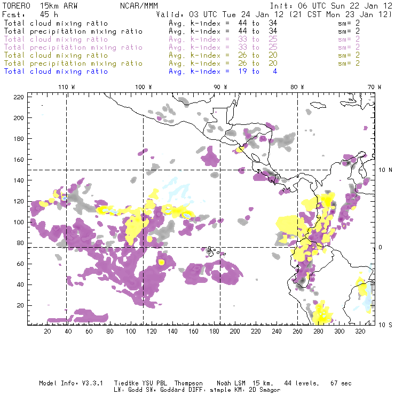
Task: Select the 'Thompson' microphysics label
Action: coord(188,383)
